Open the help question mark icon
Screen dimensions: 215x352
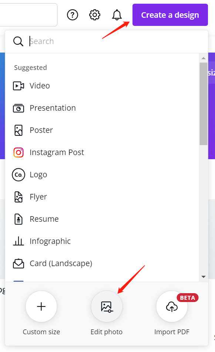pyautogui.click(x=73, y=15)
